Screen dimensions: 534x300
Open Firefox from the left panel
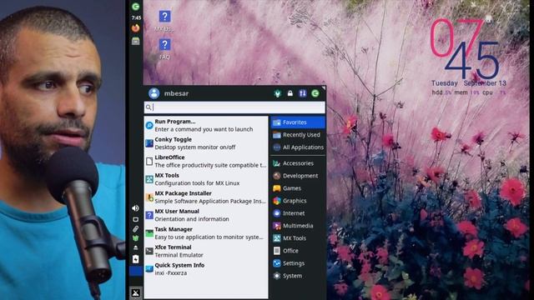tap(135, 27)
